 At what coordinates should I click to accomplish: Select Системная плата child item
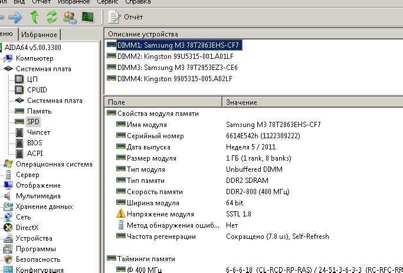(55, 101)
